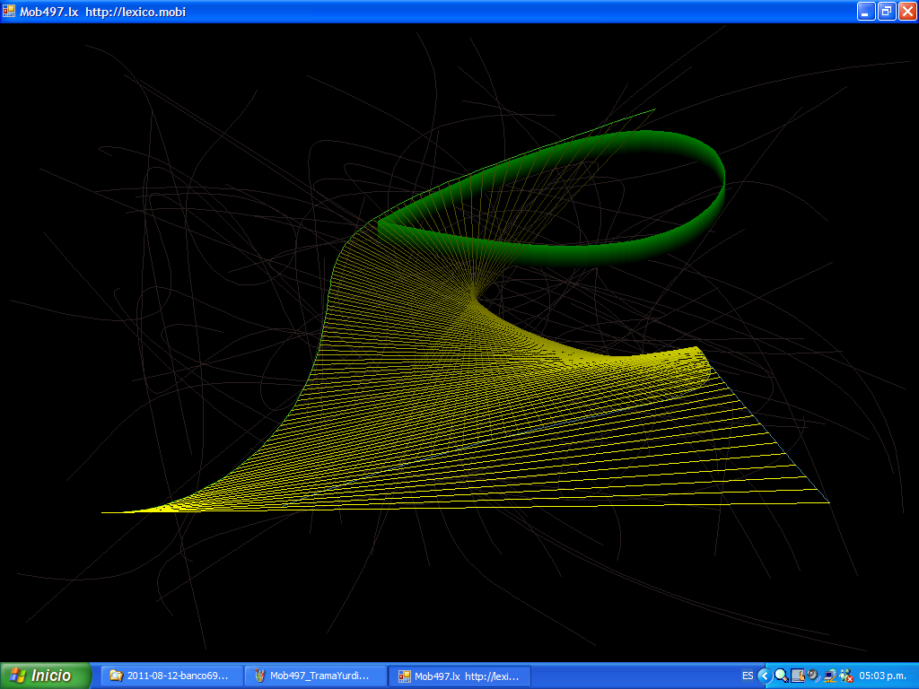This screenshot has width=919, height=689.
Task: Minimize the Mob497.lx window
Action: tap(866, 12)
